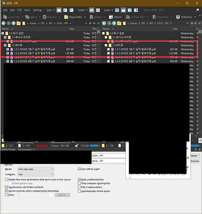This screenshot has height=214, width=202.
Task: Open the Edit menu
Action: 12,10
